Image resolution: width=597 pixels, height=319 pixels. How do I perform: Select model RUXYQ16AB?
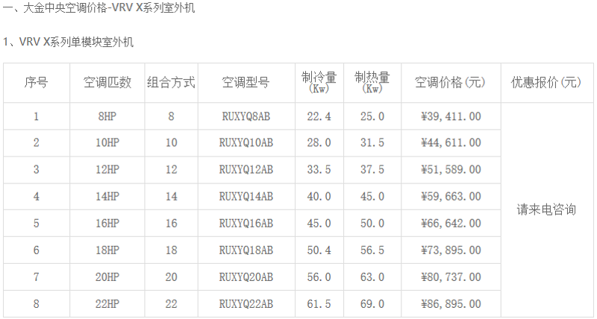246,223
